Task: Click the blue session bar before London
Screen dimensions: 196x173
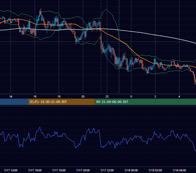Action: 14,102
